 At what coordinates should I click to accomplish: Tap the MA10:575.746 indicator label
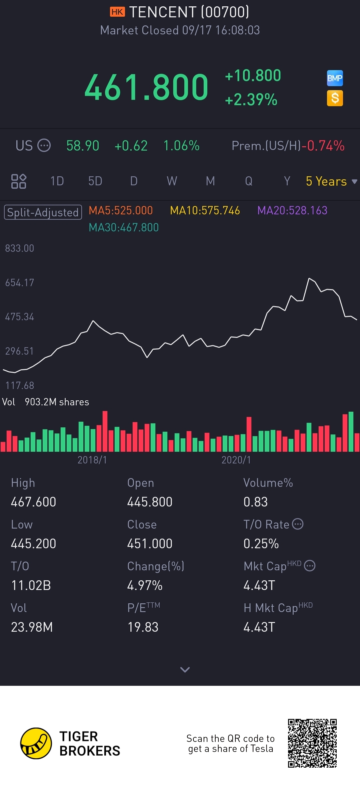(205, 210)
